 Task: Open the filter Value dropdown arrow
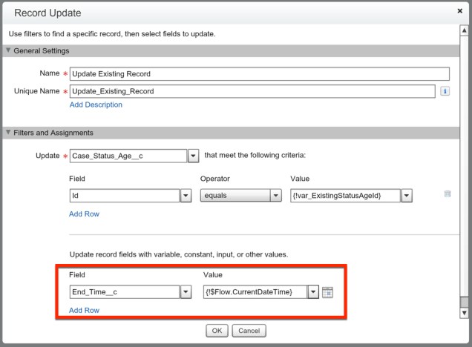pyautogui.click(x=406, y=196)
